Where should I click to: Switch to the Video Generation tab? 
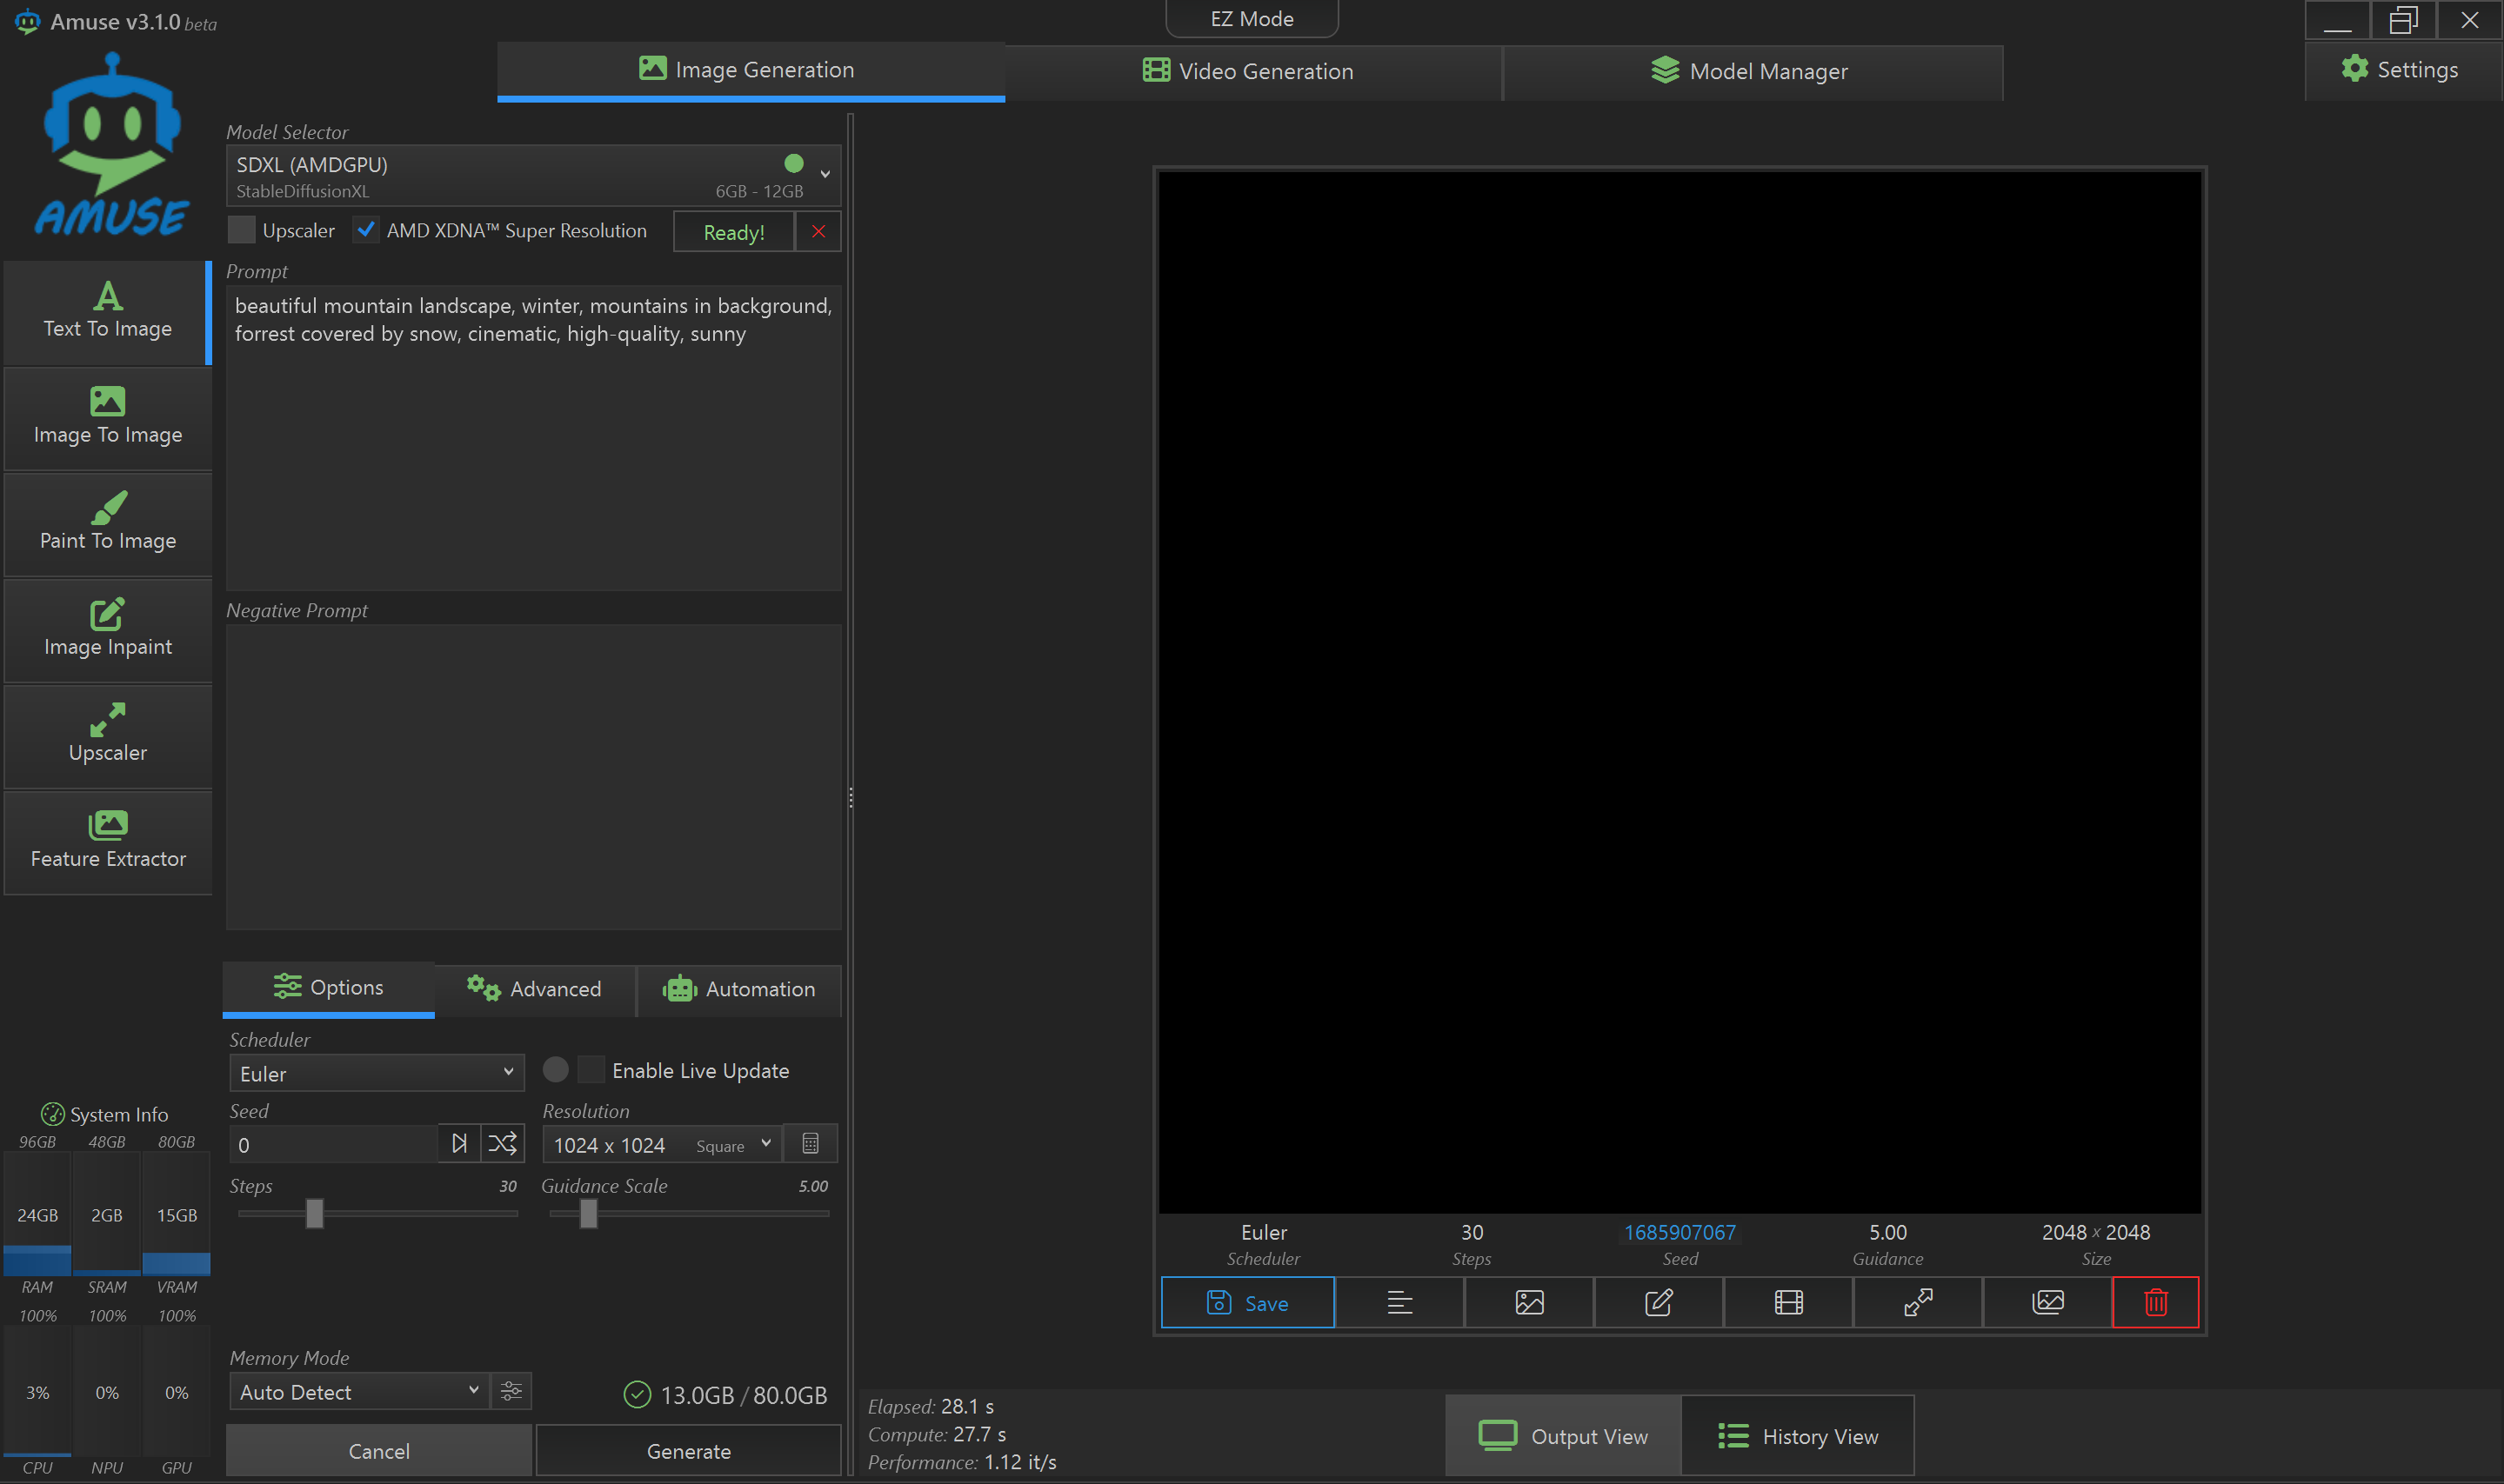[1250, 71]
